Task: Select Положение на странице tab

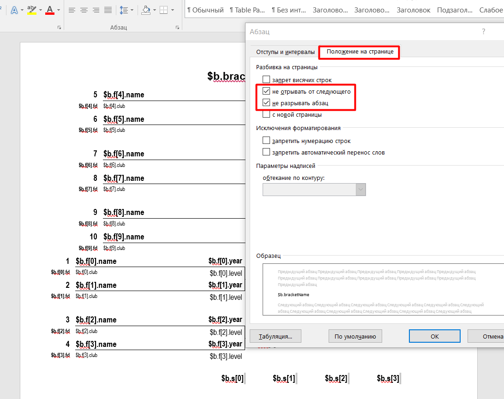Action: coord(360,52)
